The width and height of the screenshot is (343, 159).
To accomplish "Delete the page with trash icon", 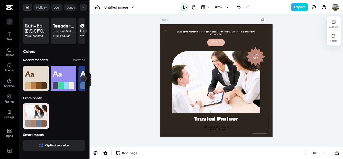I will click(x=105, y=153).
